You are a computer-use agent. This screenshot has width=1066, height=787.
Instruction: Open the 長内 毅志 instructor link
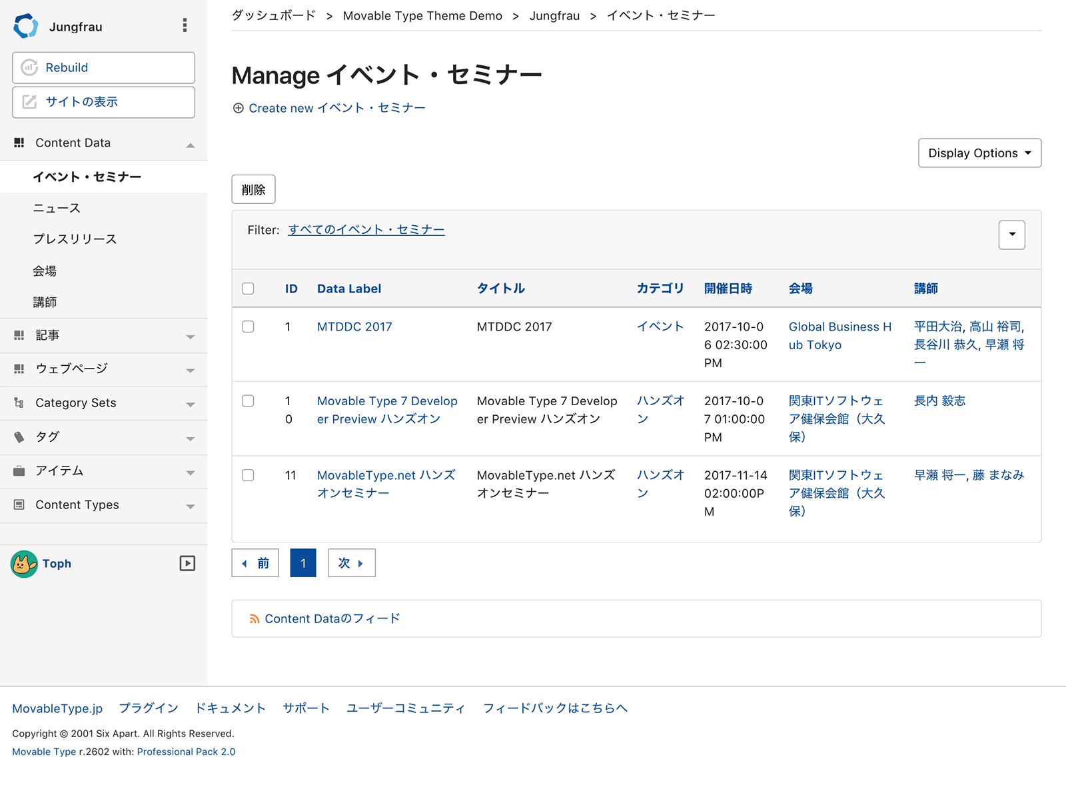point(939,400)
